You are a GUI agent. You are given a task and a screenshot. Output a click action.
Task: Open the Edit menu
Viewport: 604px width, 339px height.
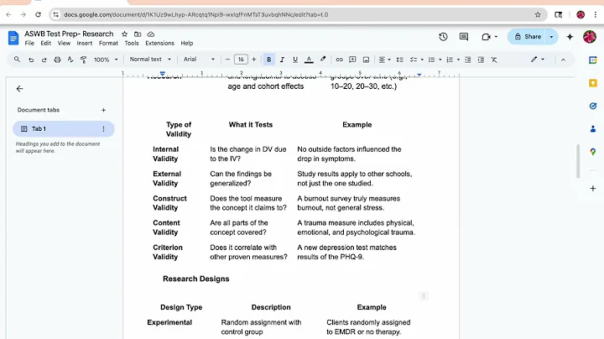coord(46,43)
